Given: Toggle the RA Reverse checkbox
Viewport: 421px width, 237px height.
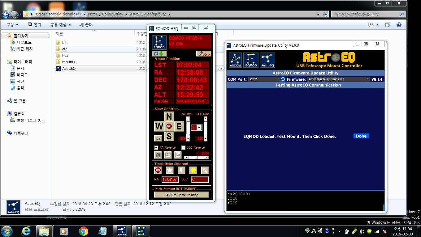Looking at the screenshot, I should 156,147.
